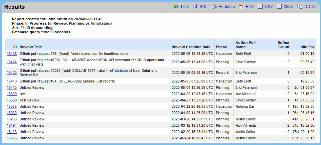The height and width of the screenshot is (145, 321).
Task: Click the Phase column header
Action: [x=221, y=47]
